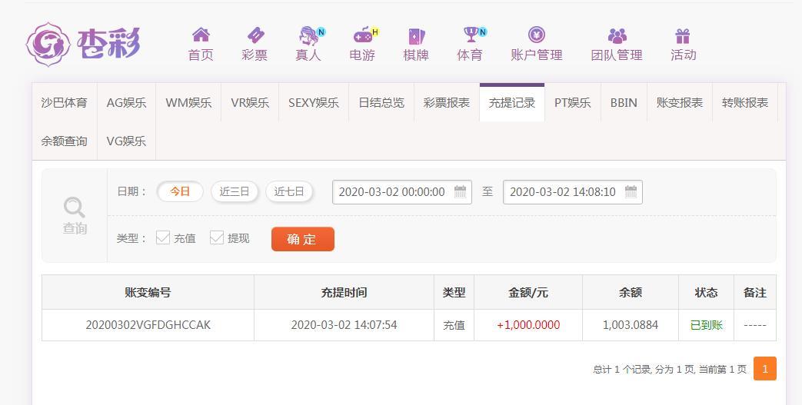The image size is (802, 405).
Task: Click the orange 确定 button
Action: coord(303,239)
